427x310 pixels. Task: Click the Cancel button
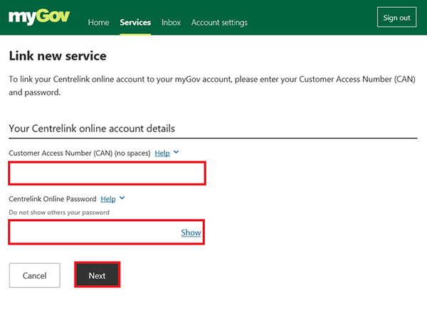(35, 275)
